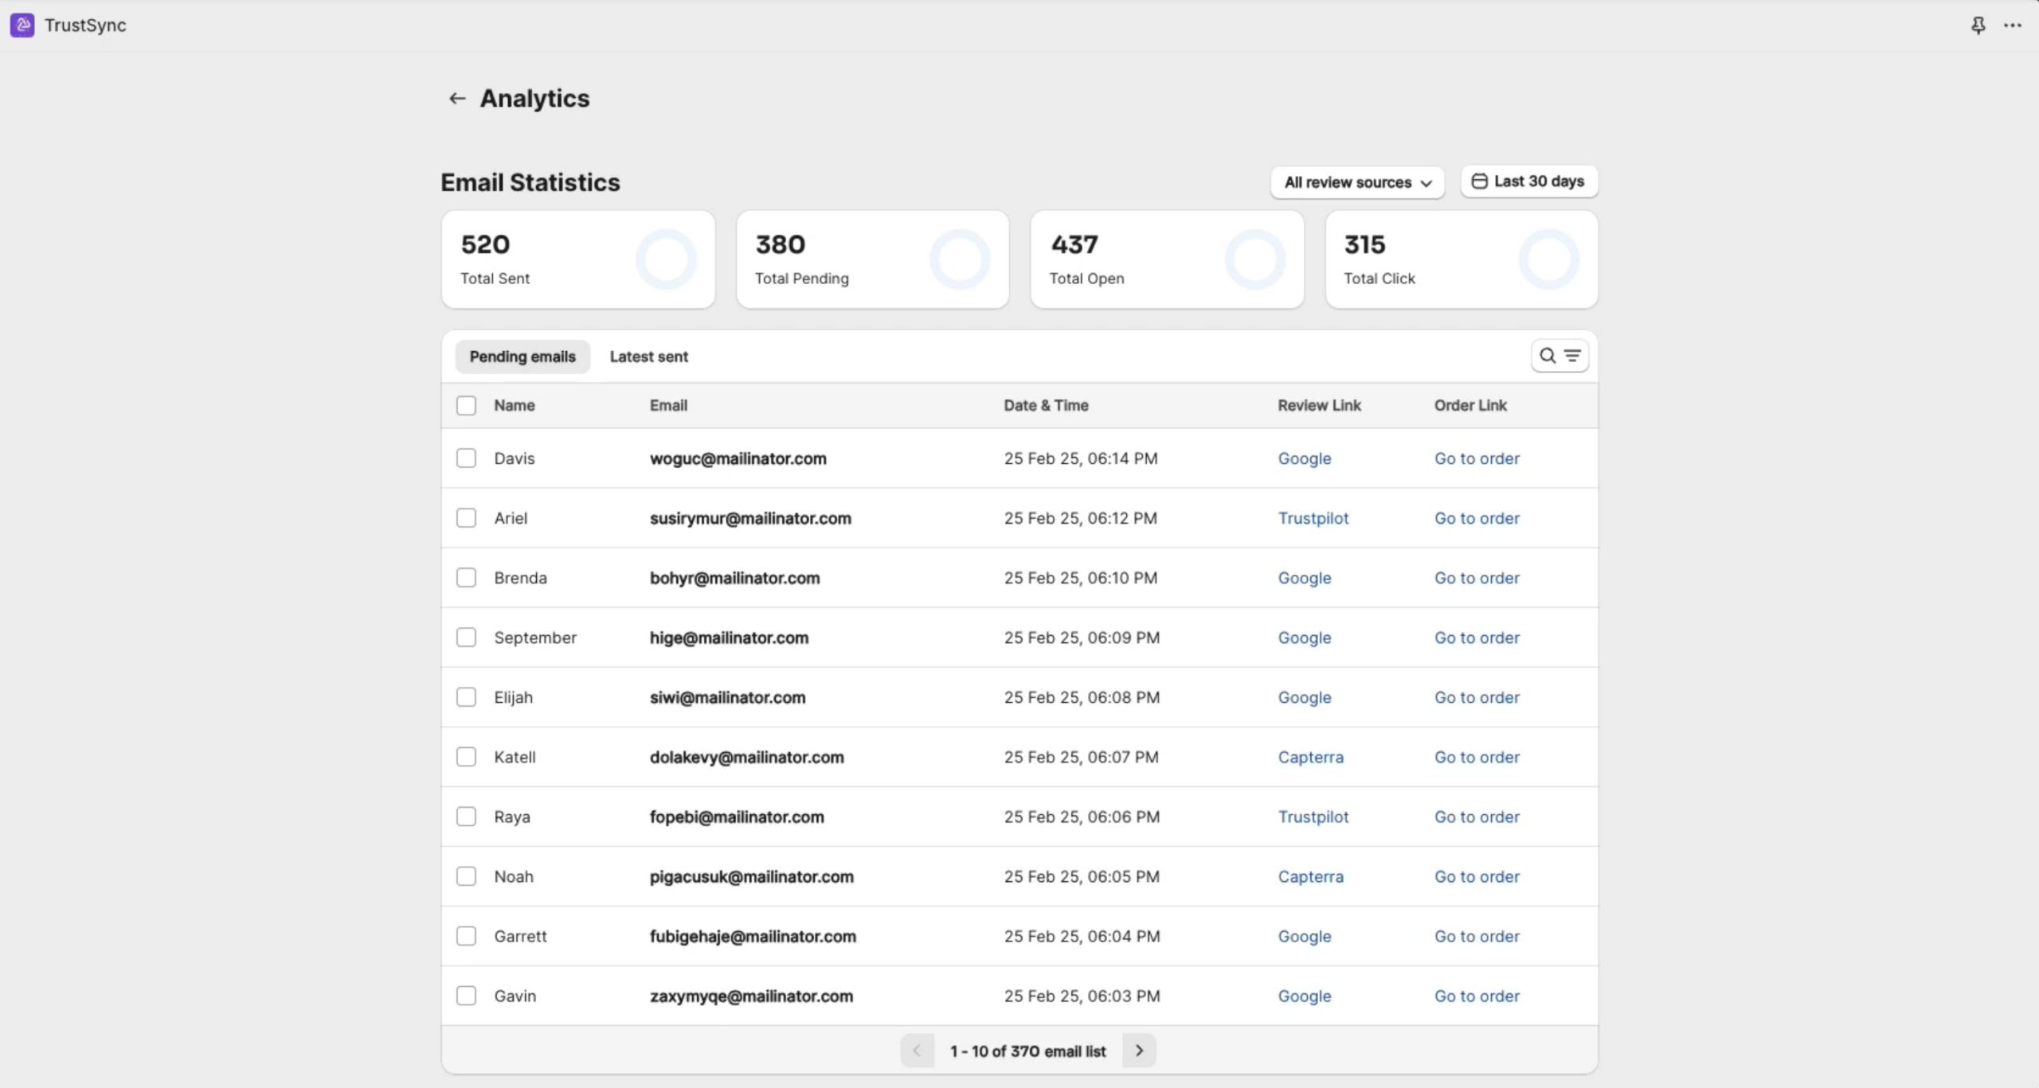Click the 437 Total Open card value
This screenshot has height=1088, width=2039.
(1074, 244)
